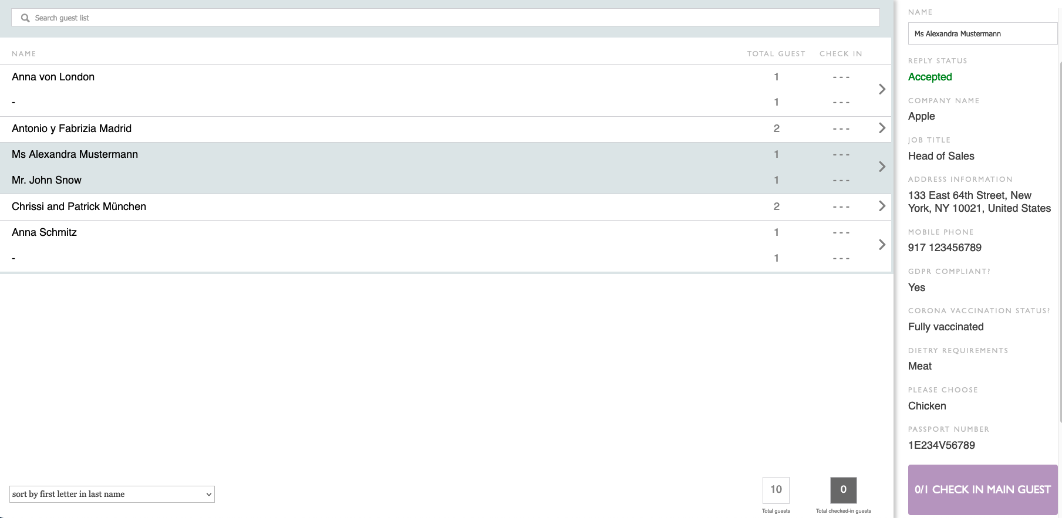Select Anna von London guest entry
The height and width of the screenshot is (518, 1062).
pyautogui.click(x=53, y=77)
